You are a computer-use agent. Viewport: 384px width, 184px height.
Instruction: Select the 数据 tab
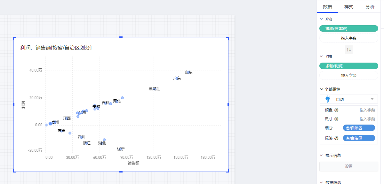[327, 7]
